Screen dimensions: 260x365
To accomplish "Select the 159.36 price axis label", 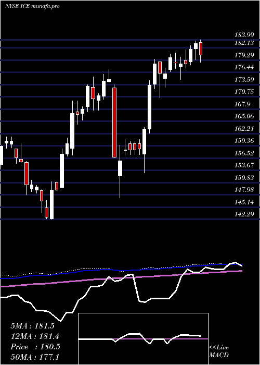I will pos(244,141).
